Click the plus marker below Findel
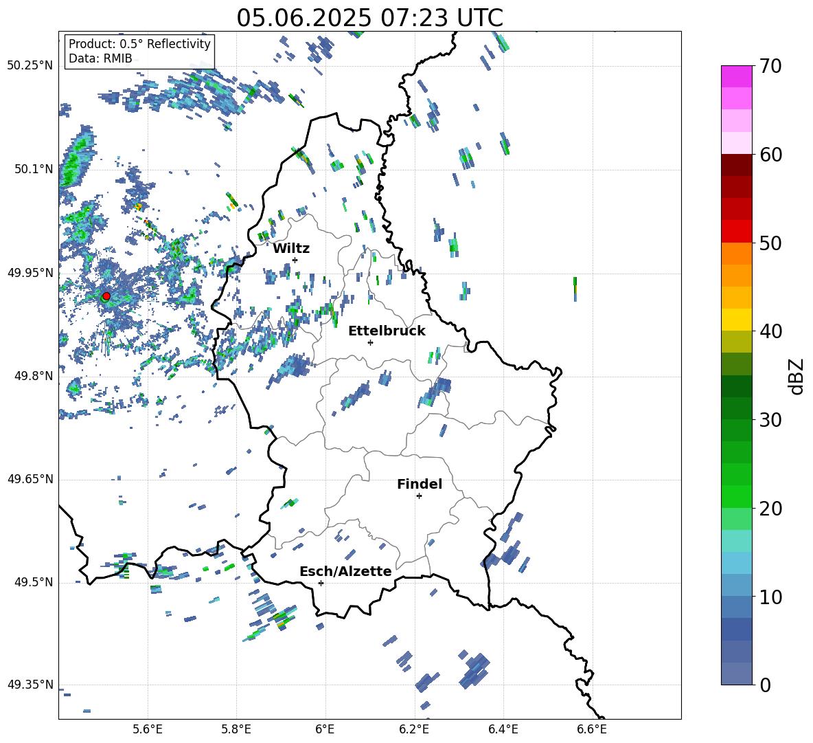Screen dimensions: 813x743 [x=419, y=496]
